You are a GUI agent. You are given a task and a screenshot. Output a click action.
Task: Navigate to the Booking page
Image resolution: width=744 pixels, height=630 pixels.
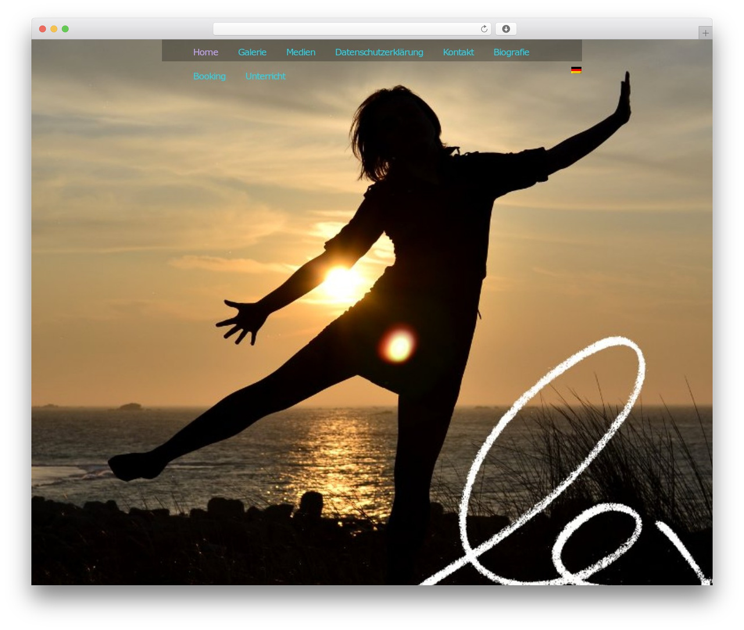pyautogui.click(x=209, y=76)
